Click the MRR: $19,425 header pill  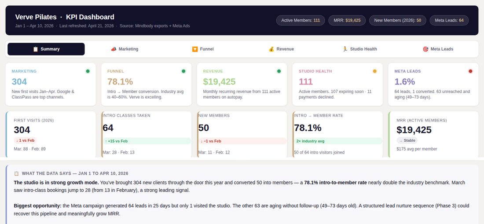[x=347, y=20]
